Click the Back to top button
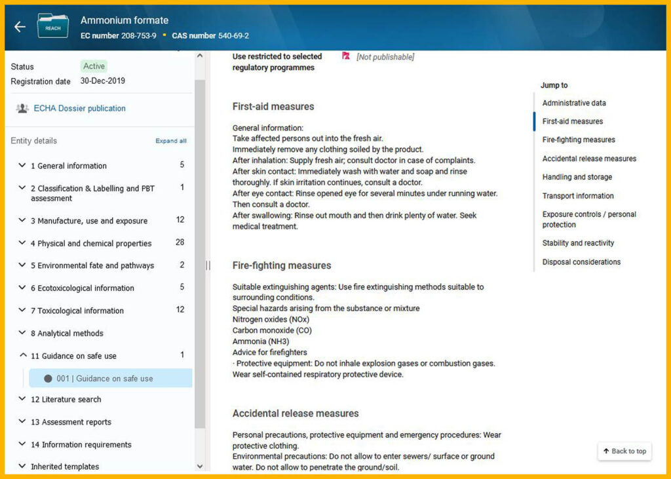Image resolution: width=671 pixels, height=479 pixels. 624,451
